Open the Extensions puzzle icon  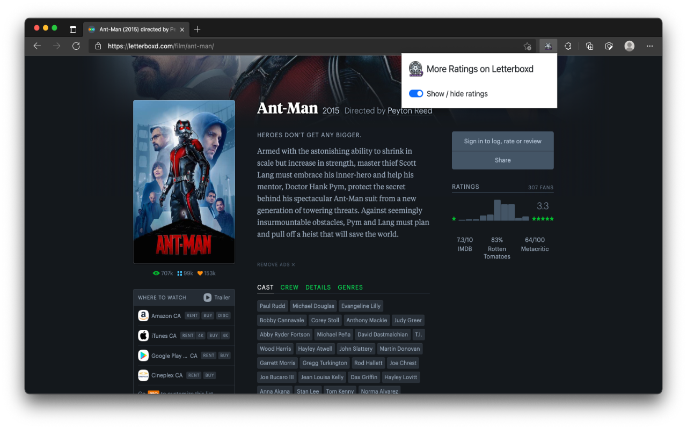pyautogui.click(x=568, y=46)
